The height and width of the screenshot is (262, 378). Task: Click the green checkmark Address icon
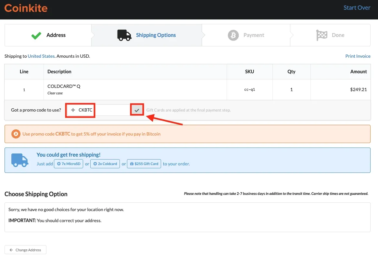[36, 36]
